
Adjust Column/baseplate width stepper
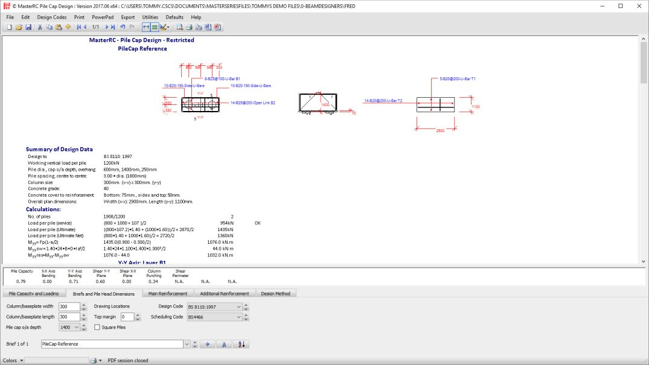(x=84, y=306)
